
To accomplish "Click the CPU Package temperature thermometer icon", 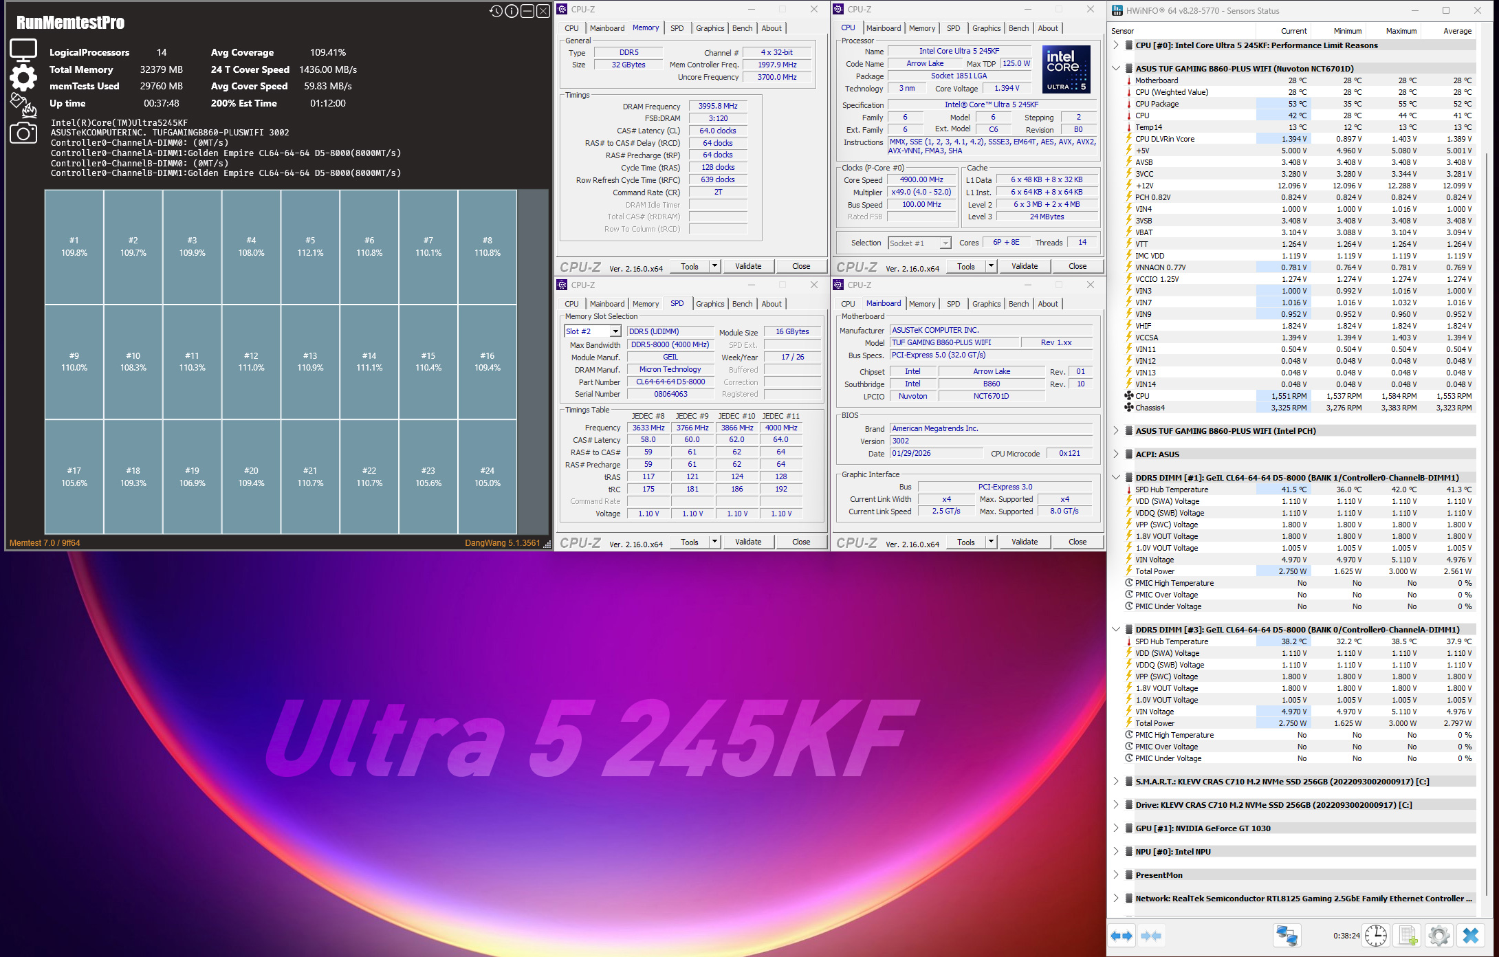I will 1128,104.
